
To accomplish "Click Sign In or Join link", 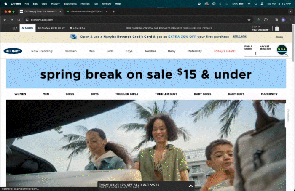I will (192, 28).
